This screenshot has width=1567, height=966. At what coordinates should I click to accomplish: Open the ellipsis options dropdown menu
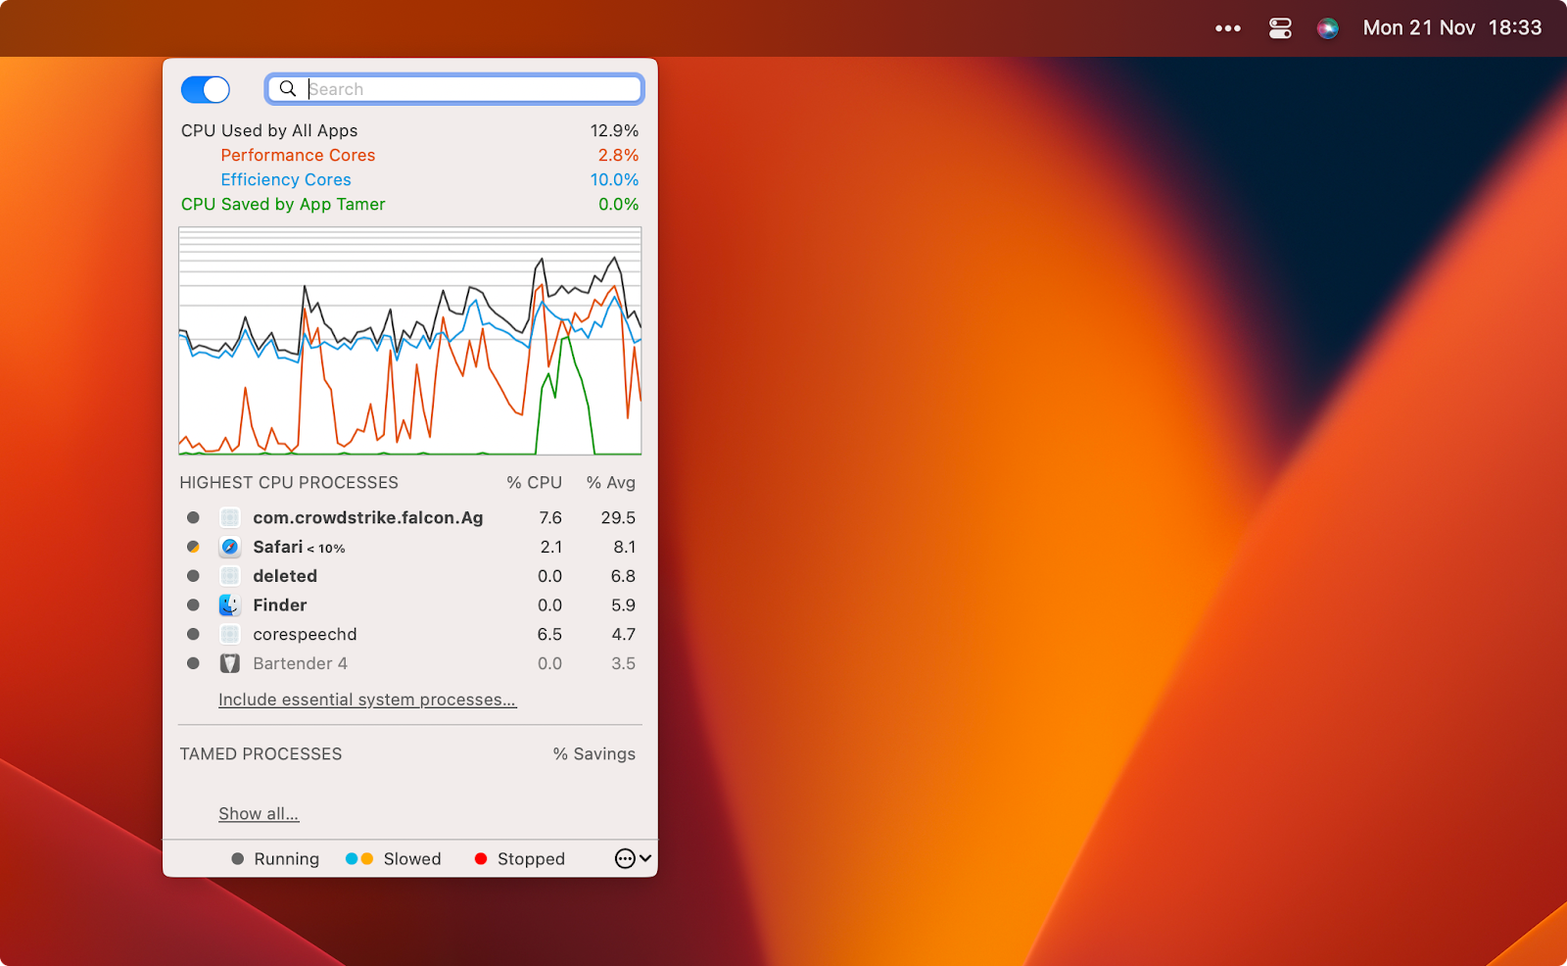click(x=632, y=858)
